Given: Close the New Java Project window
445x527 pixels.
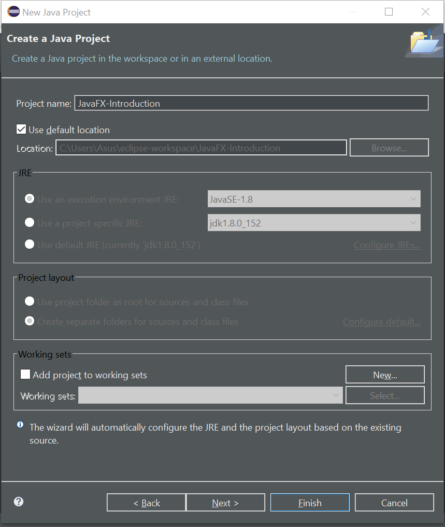Looking at the screenshot, I should pyautogui.click(x=425, y=12).
